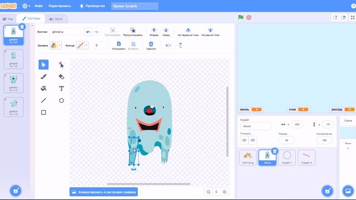This screenshot has width=356, height=200.
Task: Open the language globe dropdown
Action: point(26,6)
